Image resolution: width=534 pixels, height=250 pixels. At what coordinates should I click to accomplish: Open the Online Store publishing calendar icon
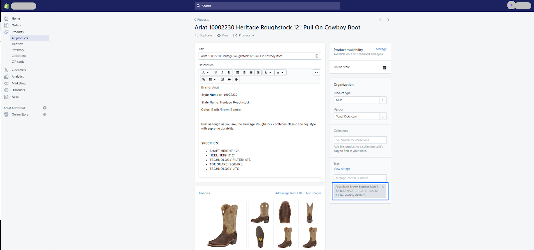click(x=384, y=67)
